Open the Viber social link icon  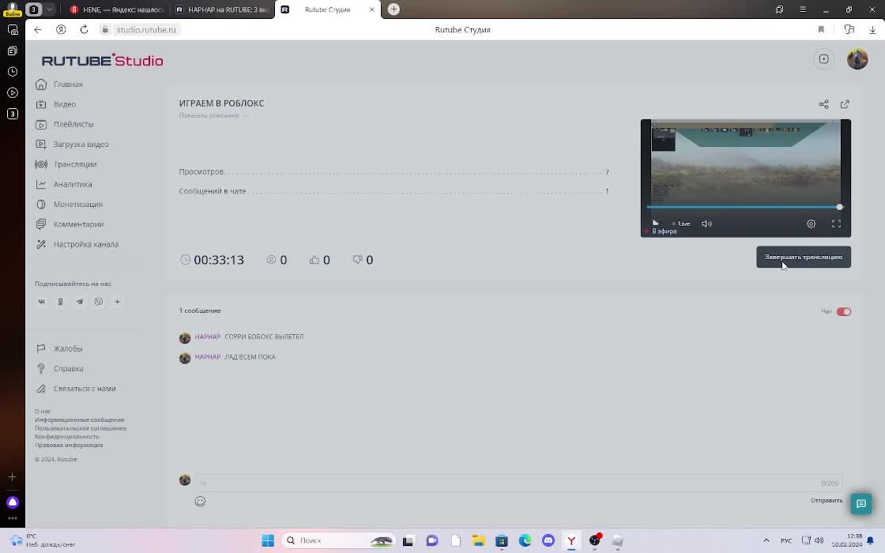point(99,302)
